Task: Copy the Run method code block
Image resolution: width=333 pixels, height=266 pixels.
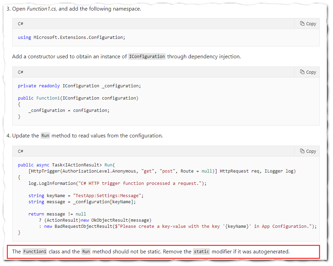Action: coord(308,151)
